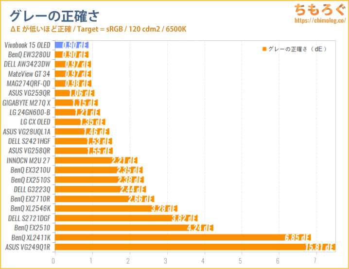The width and height of the screenshot is (349, 269).
Task: Click the BenQ XL2546K label
Action: [31, 208]
